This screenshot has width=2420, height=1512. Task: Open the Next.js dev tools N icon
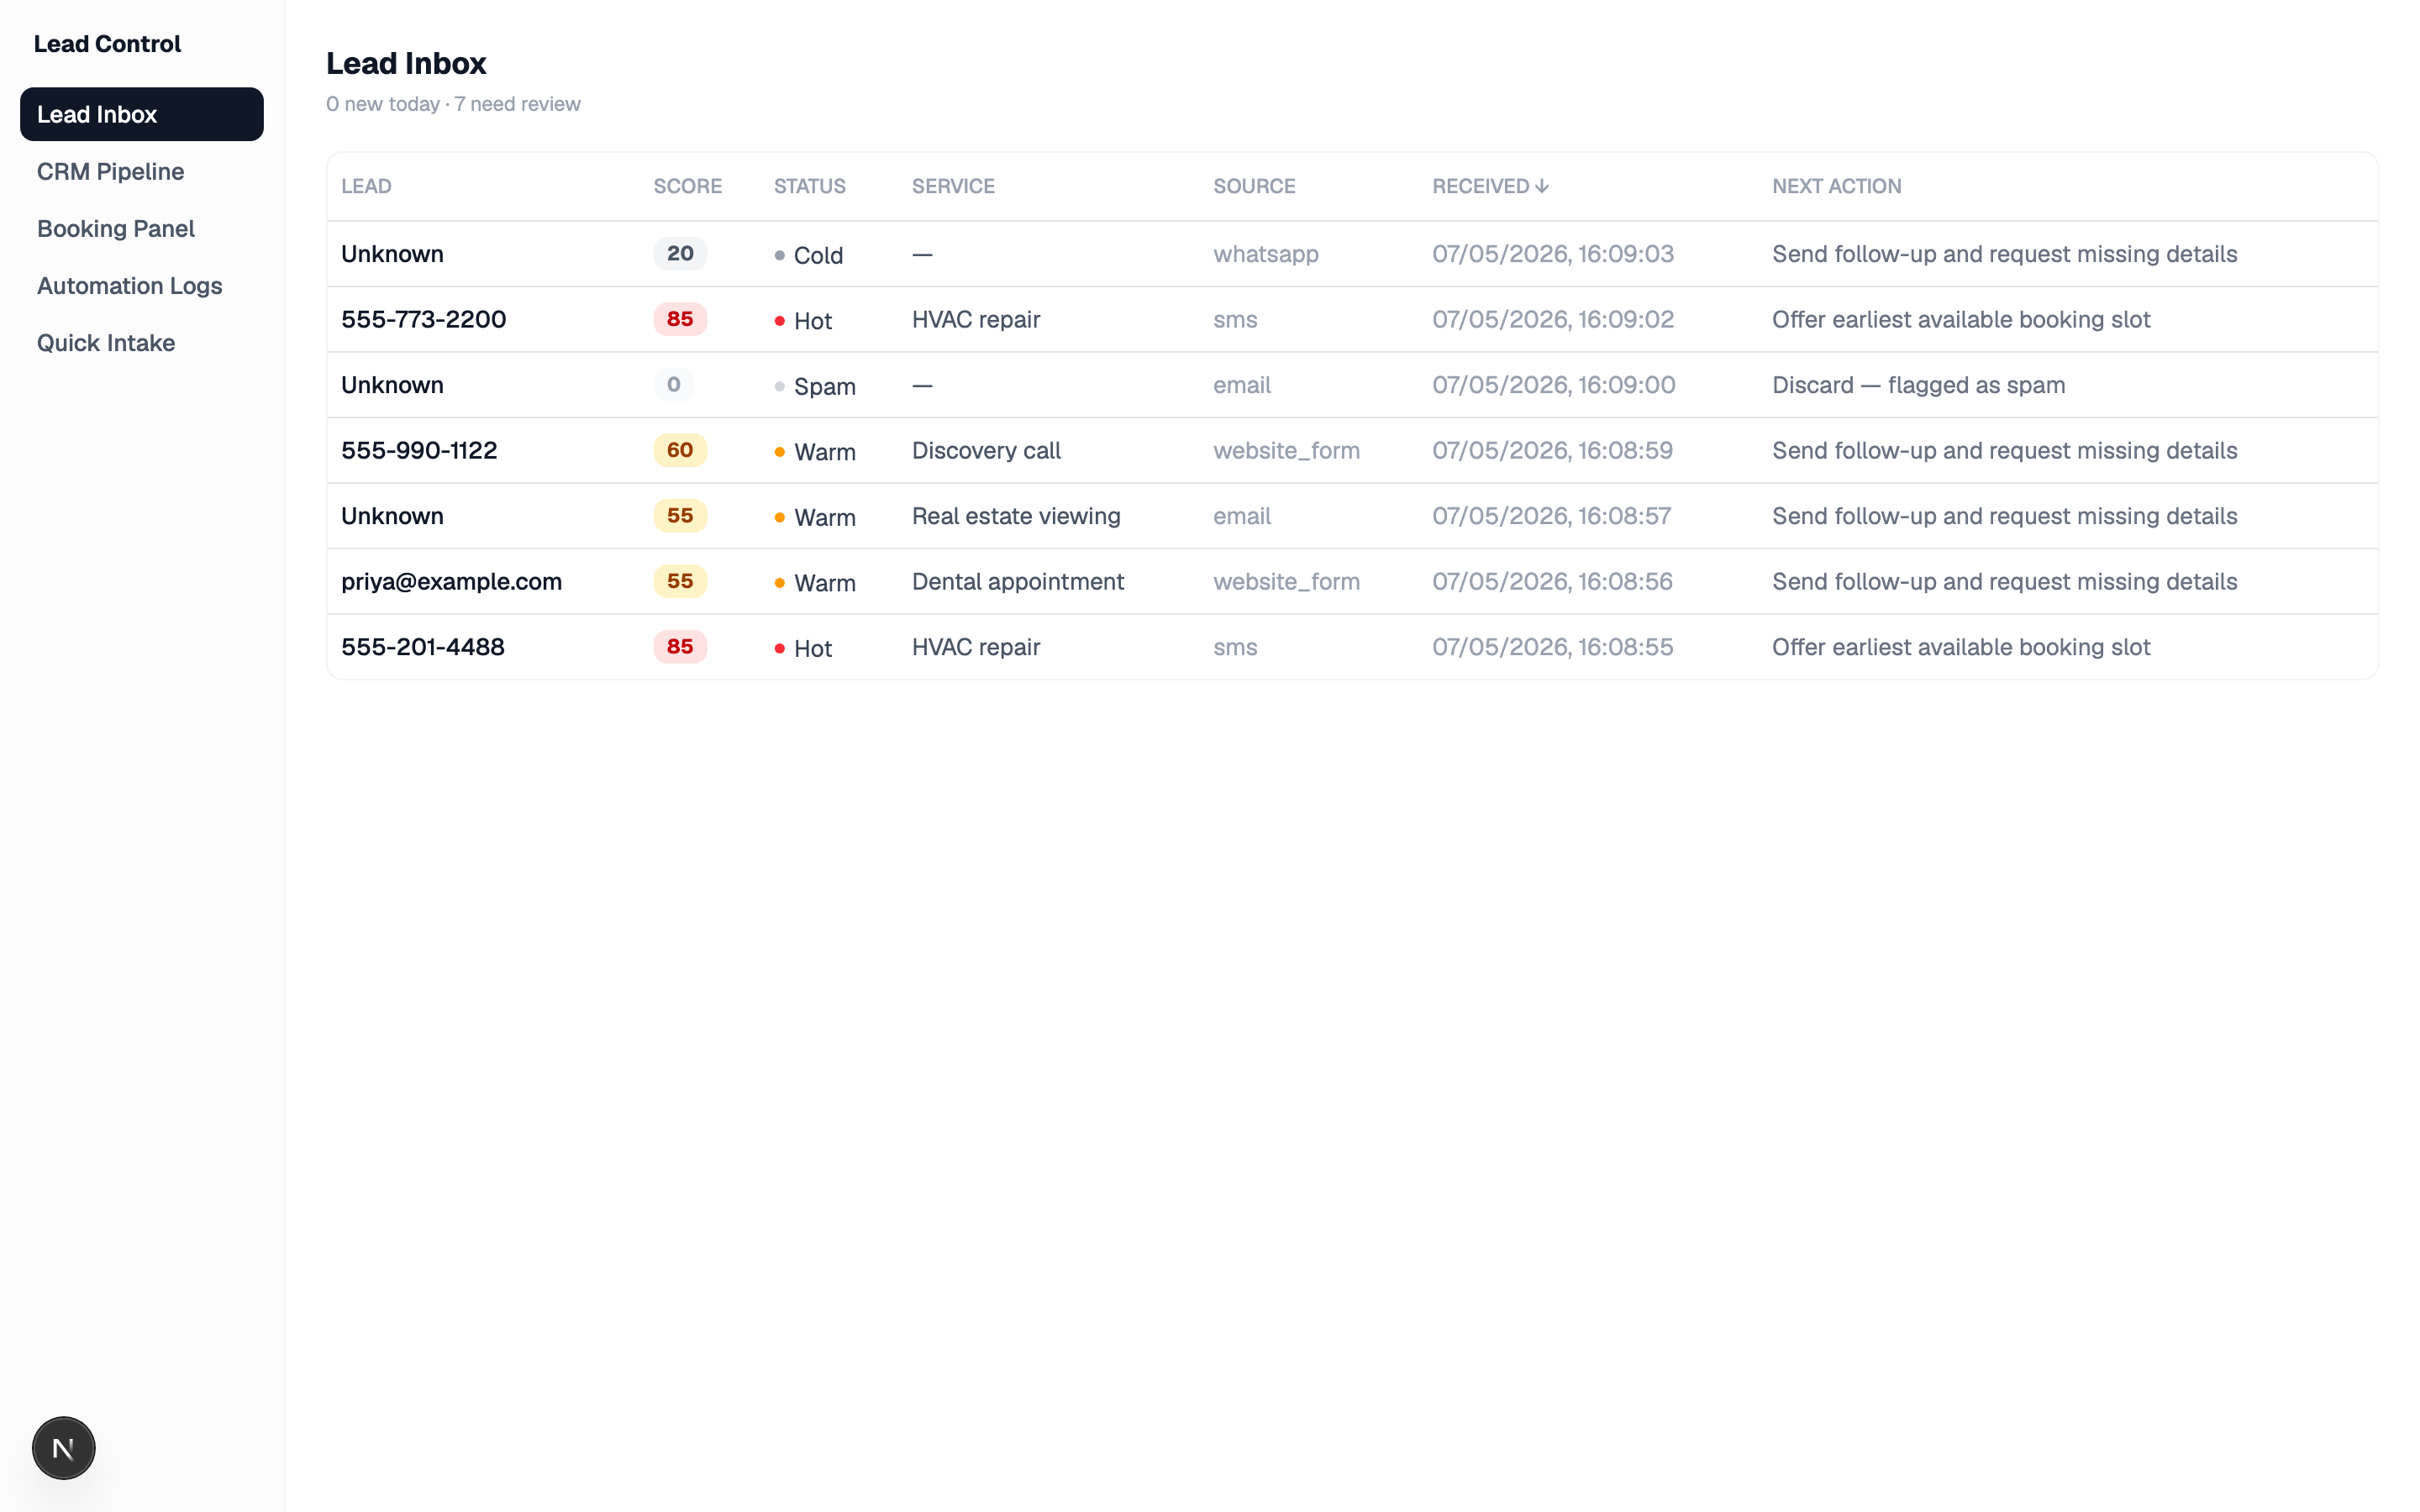point(63,1447)
